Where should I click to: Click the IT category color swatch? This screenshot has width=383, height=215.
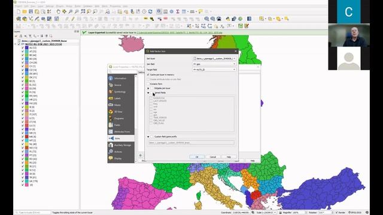[27, 114]
